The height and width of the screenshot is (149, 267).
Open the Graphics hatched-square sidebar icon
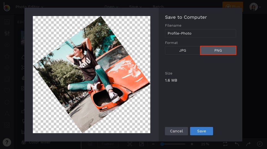pyautogui.click(x=7, y=125)
